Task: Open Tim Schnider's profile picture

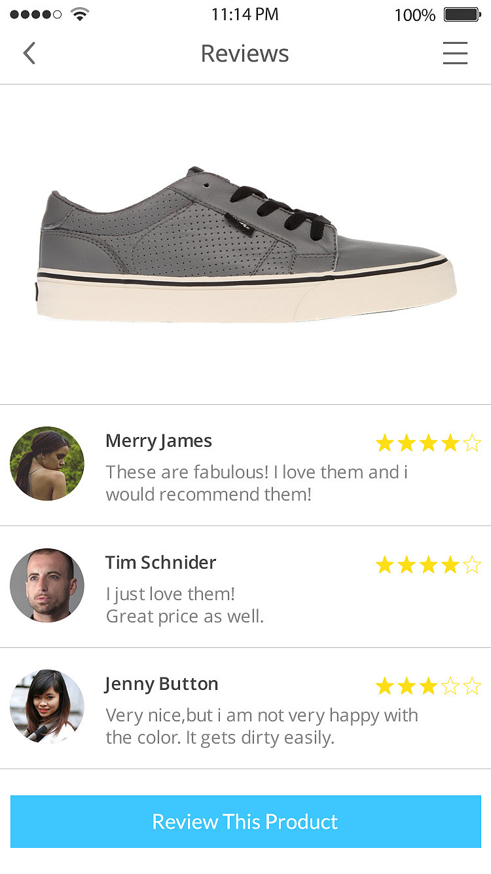Action: point(47,585)
